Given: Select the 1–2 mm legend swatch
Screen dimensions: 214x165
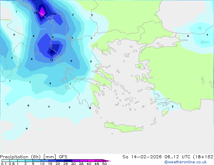Looking at the screenshot, I should pyautogui.click(x=21, y=161).
